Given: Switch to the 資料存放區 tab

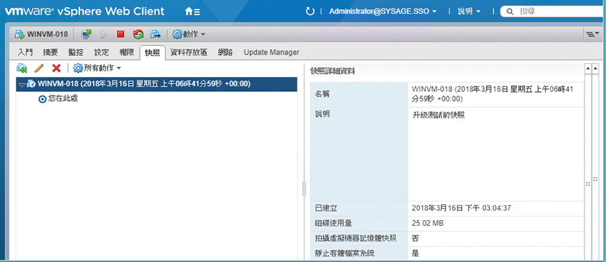Looking at the screenshot, I should coord(189,53).
